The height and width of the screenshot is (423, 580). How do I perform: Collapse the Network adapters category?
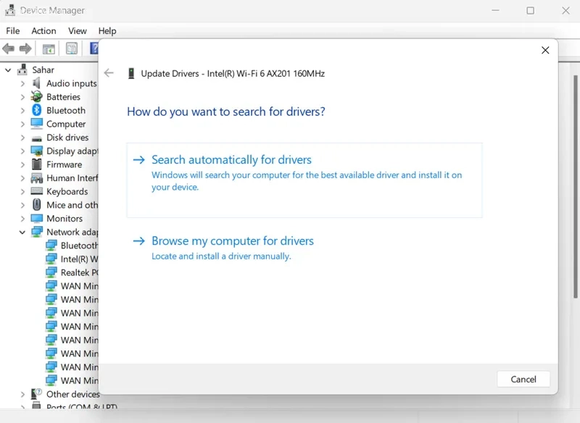coord(22,233)
